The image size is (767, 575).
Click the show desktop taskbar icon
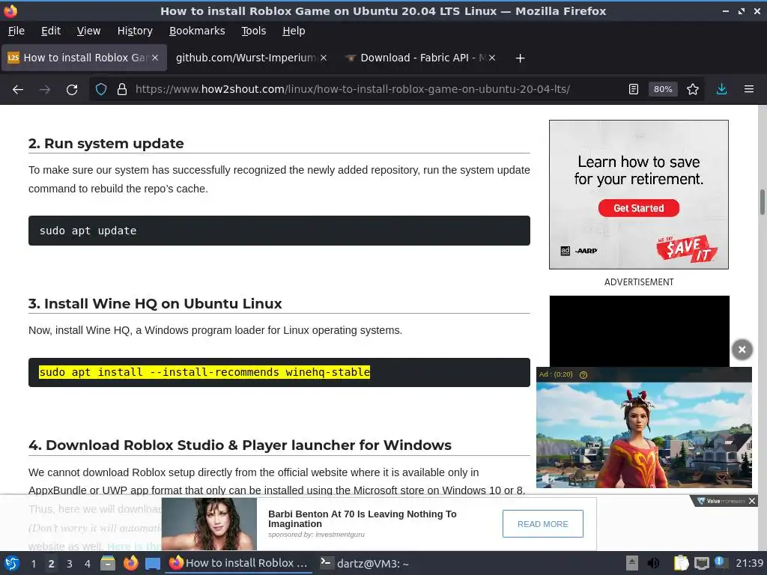click(153, 564)
